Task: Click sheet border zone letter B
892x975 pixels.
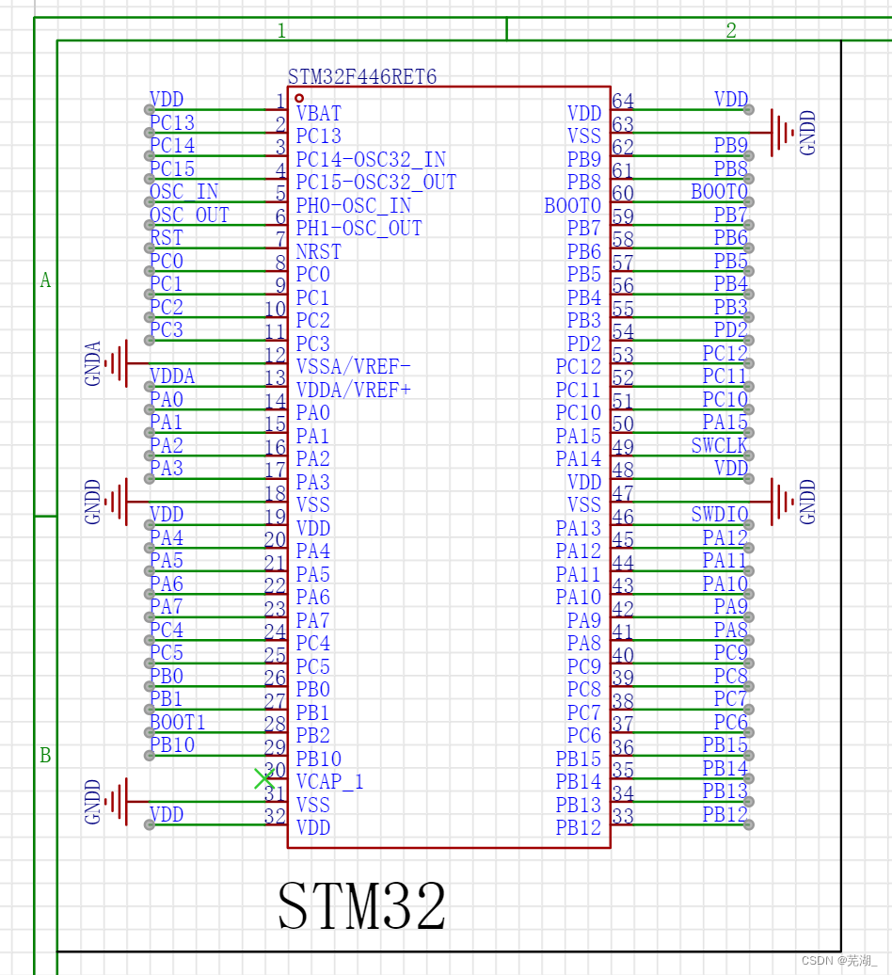Action: (45, 756)
